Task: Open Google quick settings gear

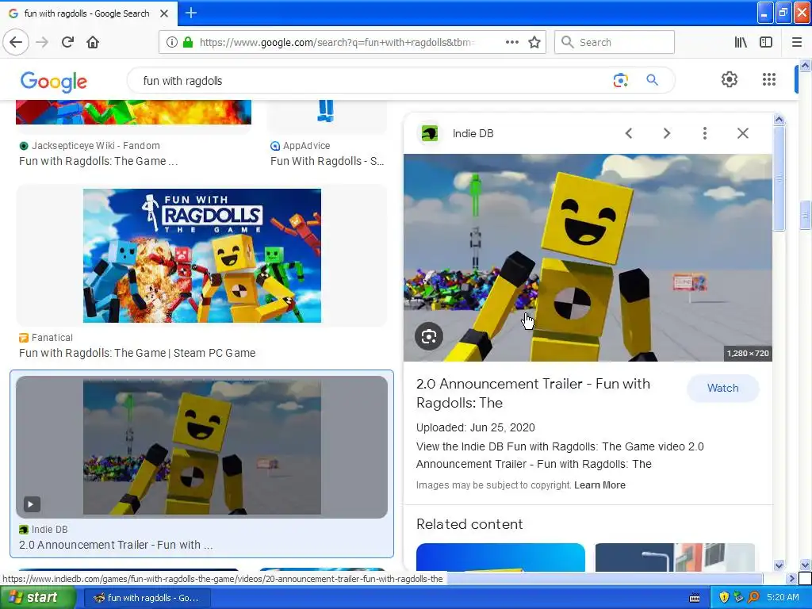Action: (730, 79)
